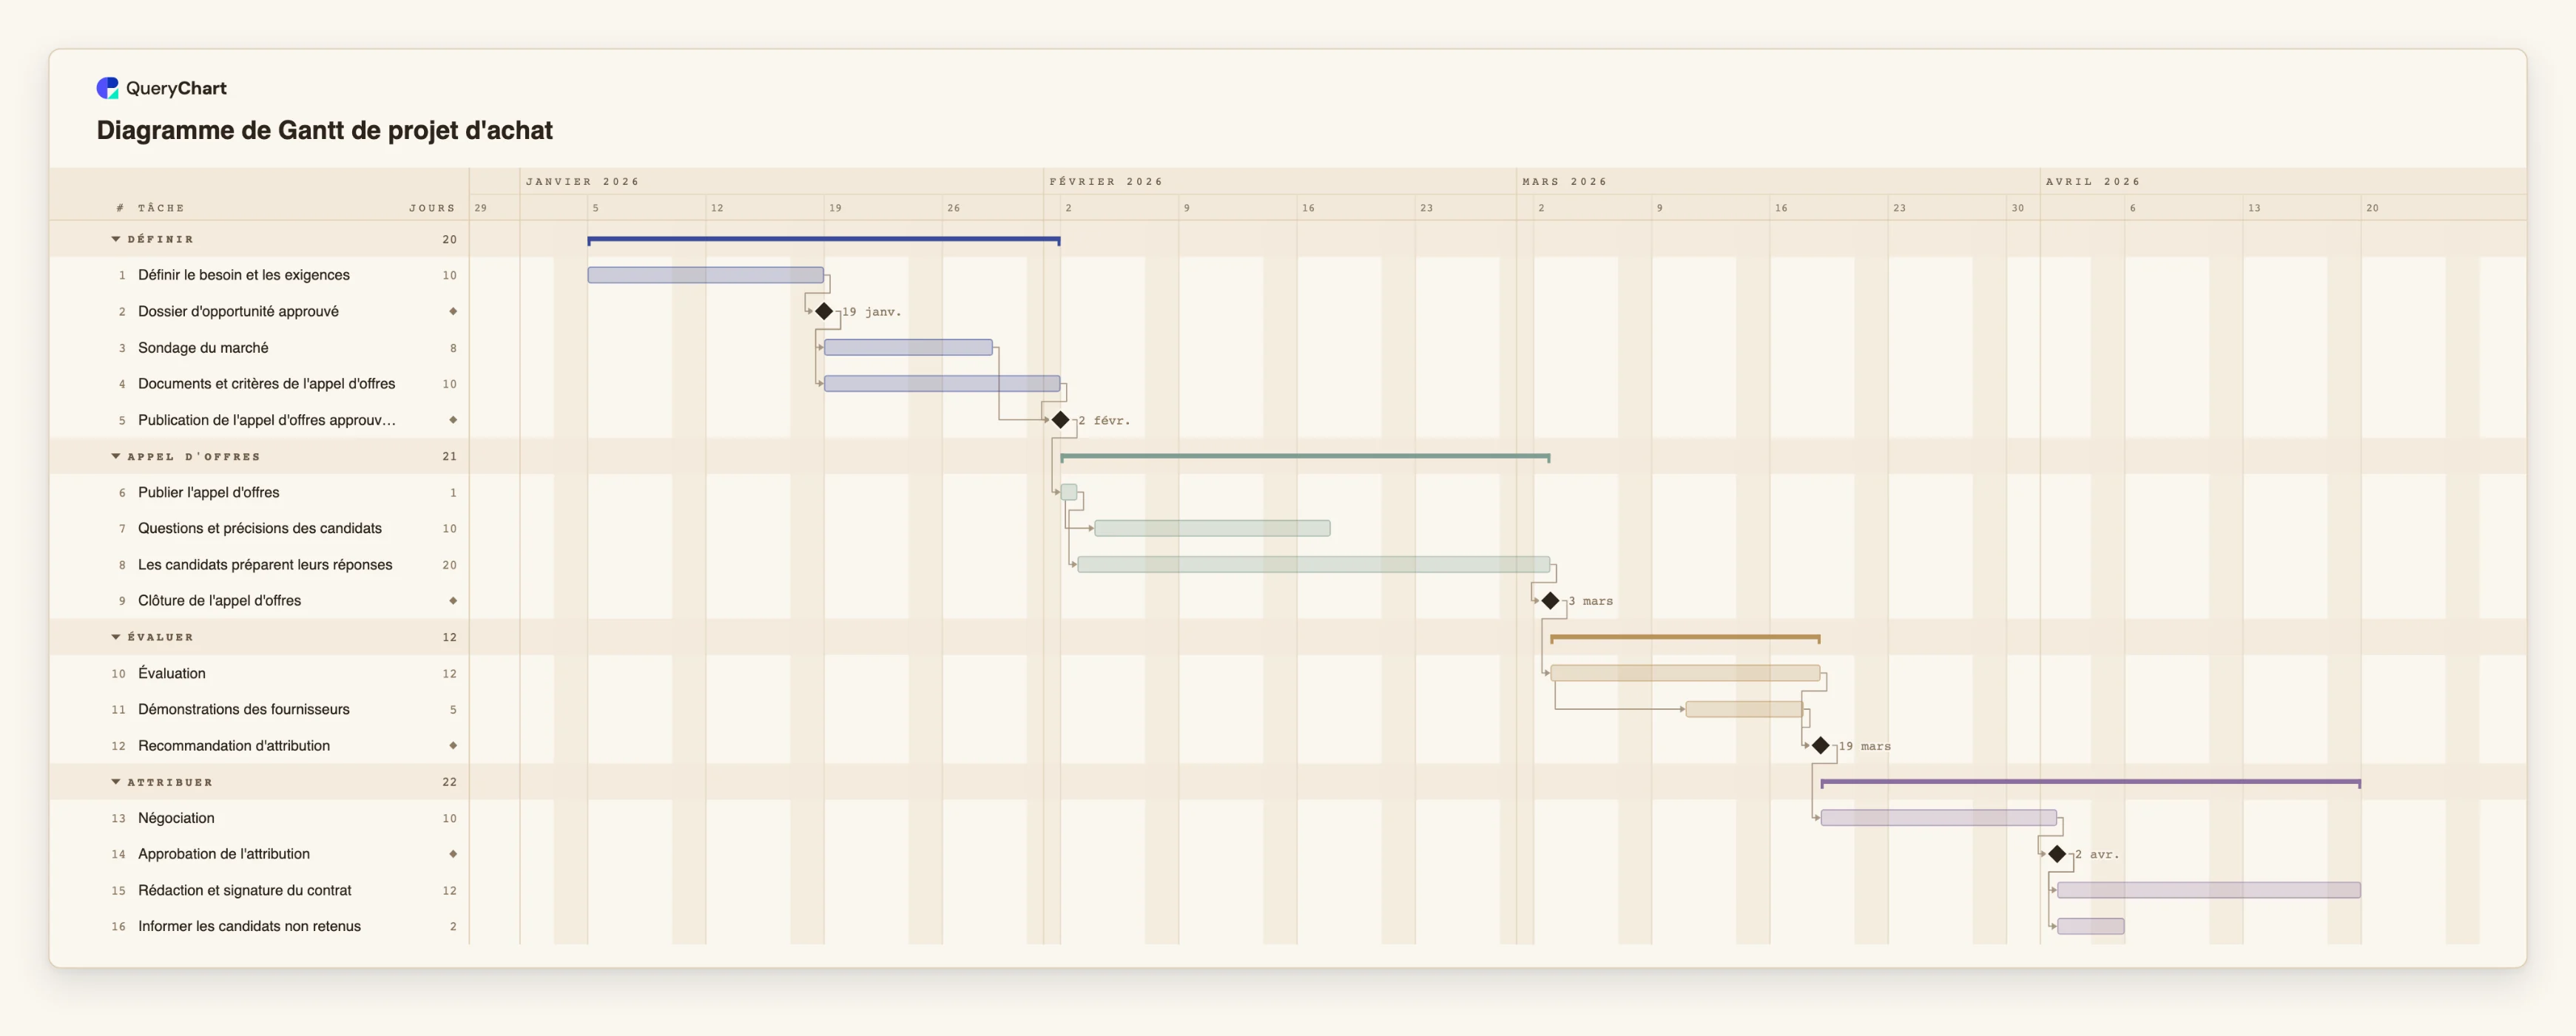
Task: Select the 19 mars milestone diamond
Action: tap(1821, 746)
